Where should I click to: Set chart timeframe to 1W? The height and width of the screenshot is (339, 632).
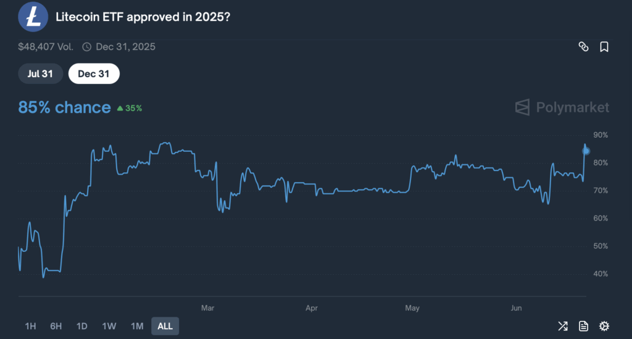point(109,326)
